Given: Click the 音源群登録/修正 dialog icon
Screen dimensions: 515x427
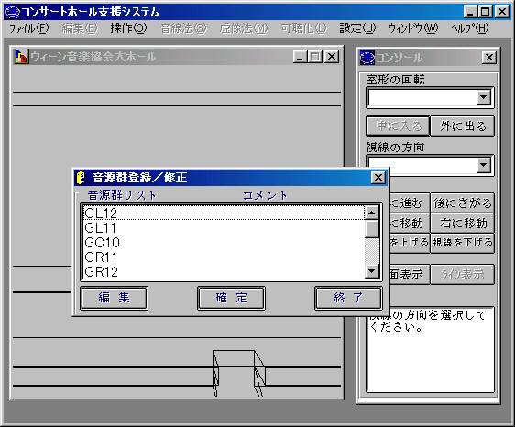Looking at the screenshot, I should coord(81,178).
